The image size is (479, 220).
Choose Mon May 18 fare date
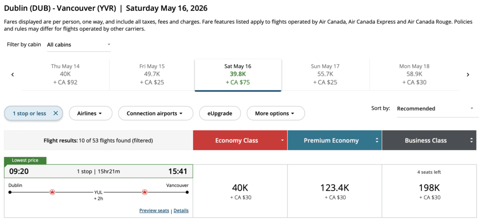coord(414,75)
